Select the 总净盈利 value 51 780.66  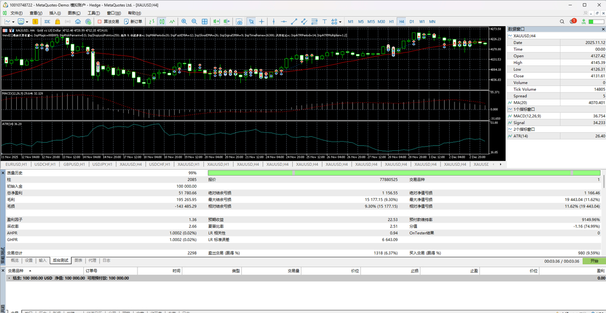pos(188,192)
